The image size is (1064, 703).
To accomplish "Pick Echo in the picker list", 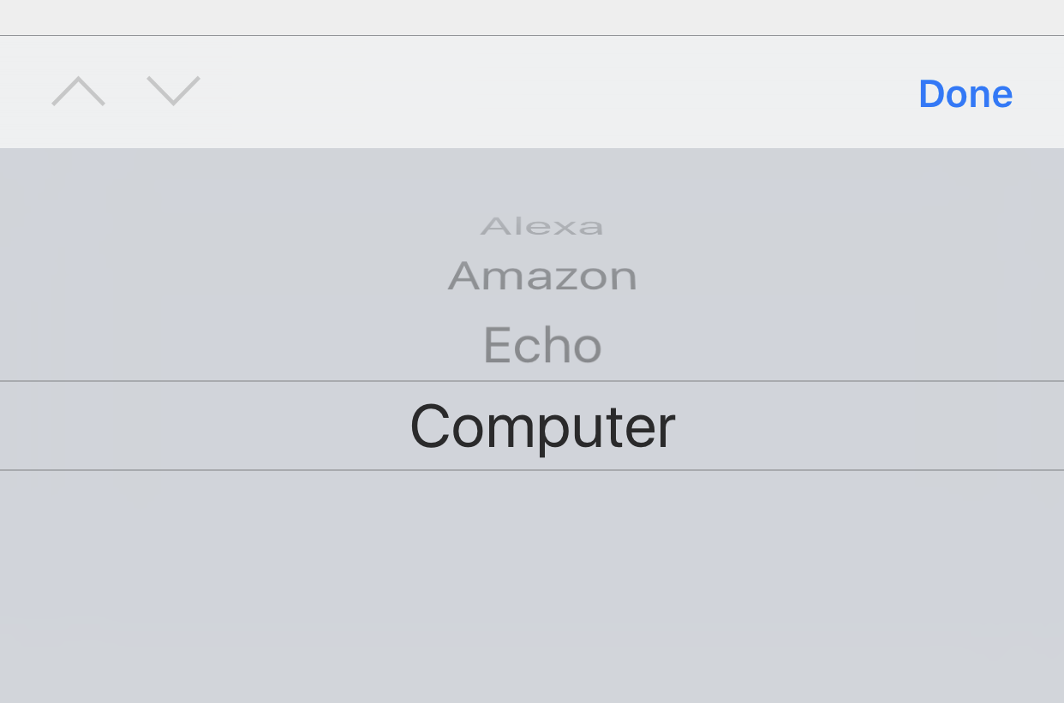I will (542, 345).
